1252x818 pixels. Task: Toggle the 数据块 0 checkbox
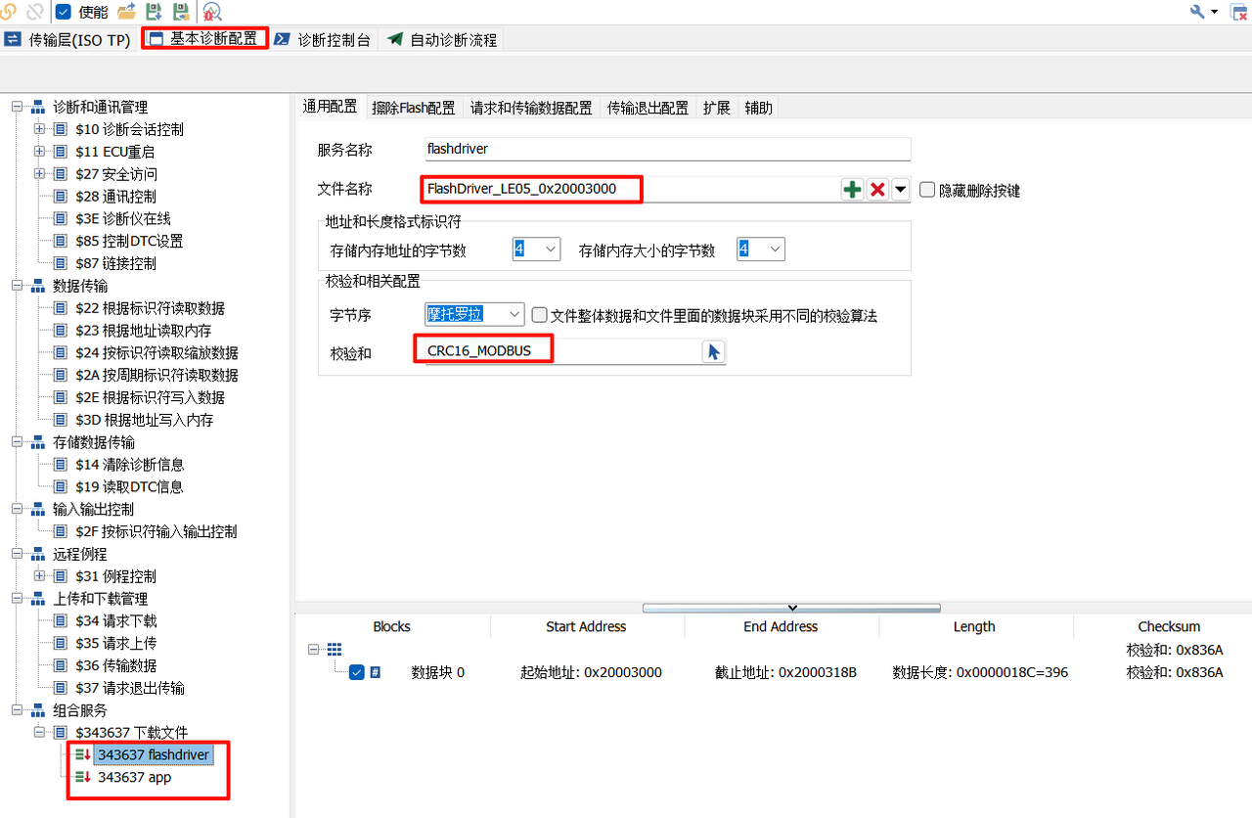tap(357, 672)
